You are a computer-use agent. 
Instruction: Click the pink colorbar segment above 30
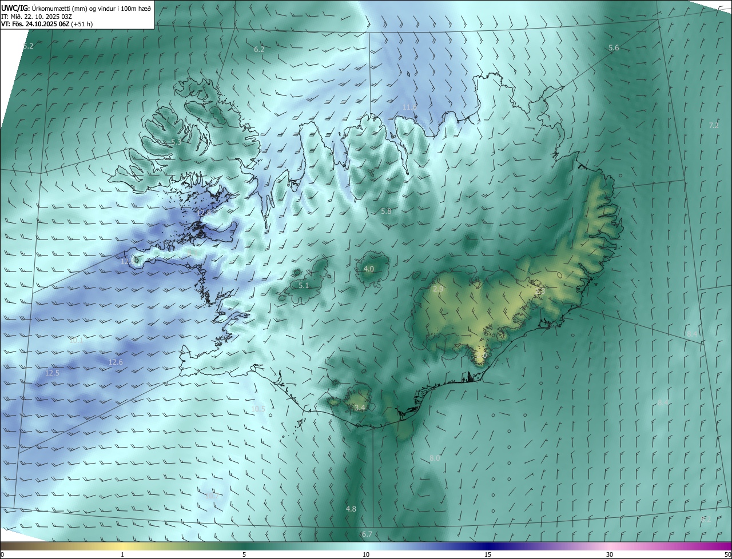(x=610, y=546)
